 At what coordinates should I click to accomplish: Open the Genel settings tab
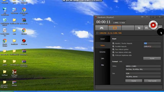coord(102,39)
